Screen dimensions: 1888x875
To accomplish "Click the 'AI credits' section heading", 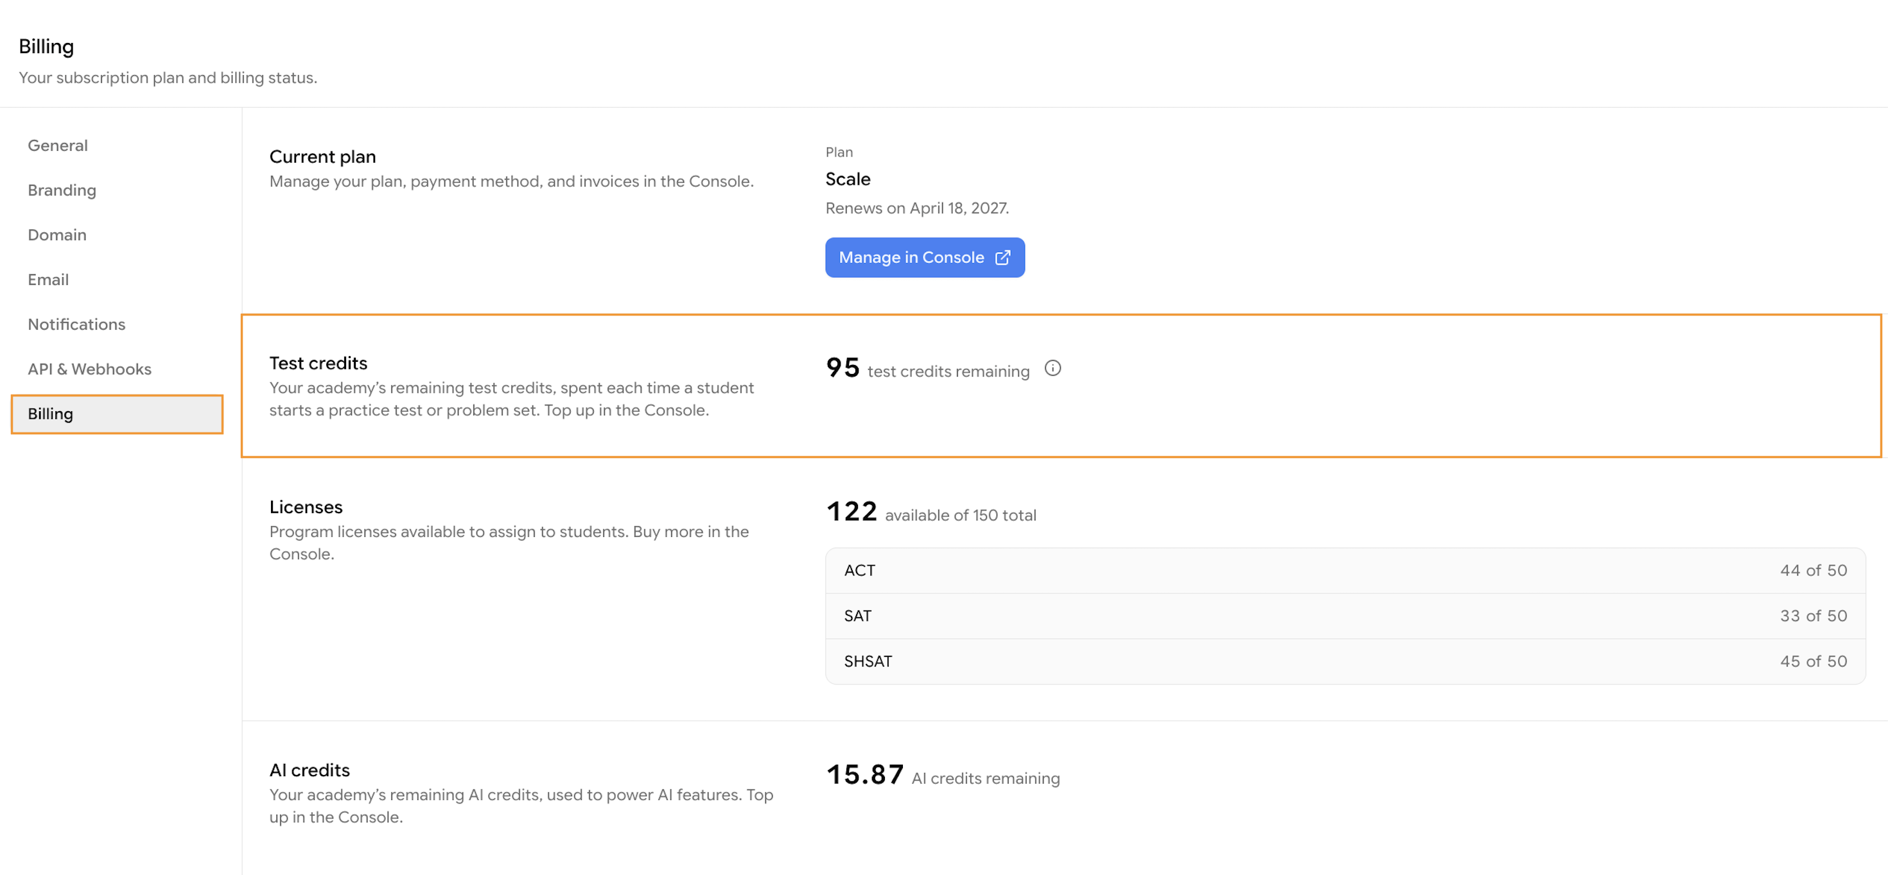I will click(310, 770).
